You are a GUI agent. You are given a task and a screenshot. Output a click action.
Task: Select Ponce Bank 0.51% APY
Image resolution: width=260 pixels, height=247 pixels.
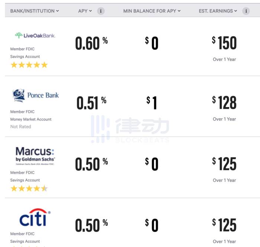tap(91, 103)
